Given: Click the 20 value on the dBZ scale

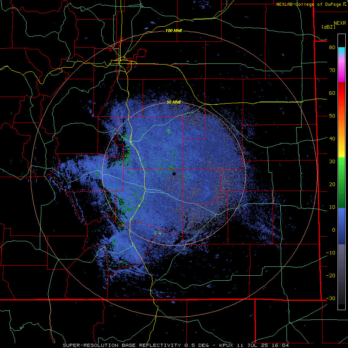Looking at the screenshot, I should 332,184.
